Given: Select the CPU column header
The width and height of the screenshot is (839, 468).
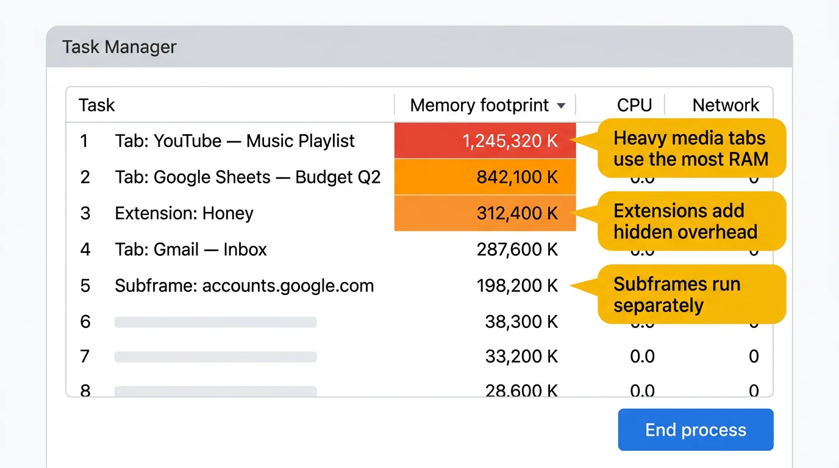Looking at the screenshot, I should (x=635, y=105).
